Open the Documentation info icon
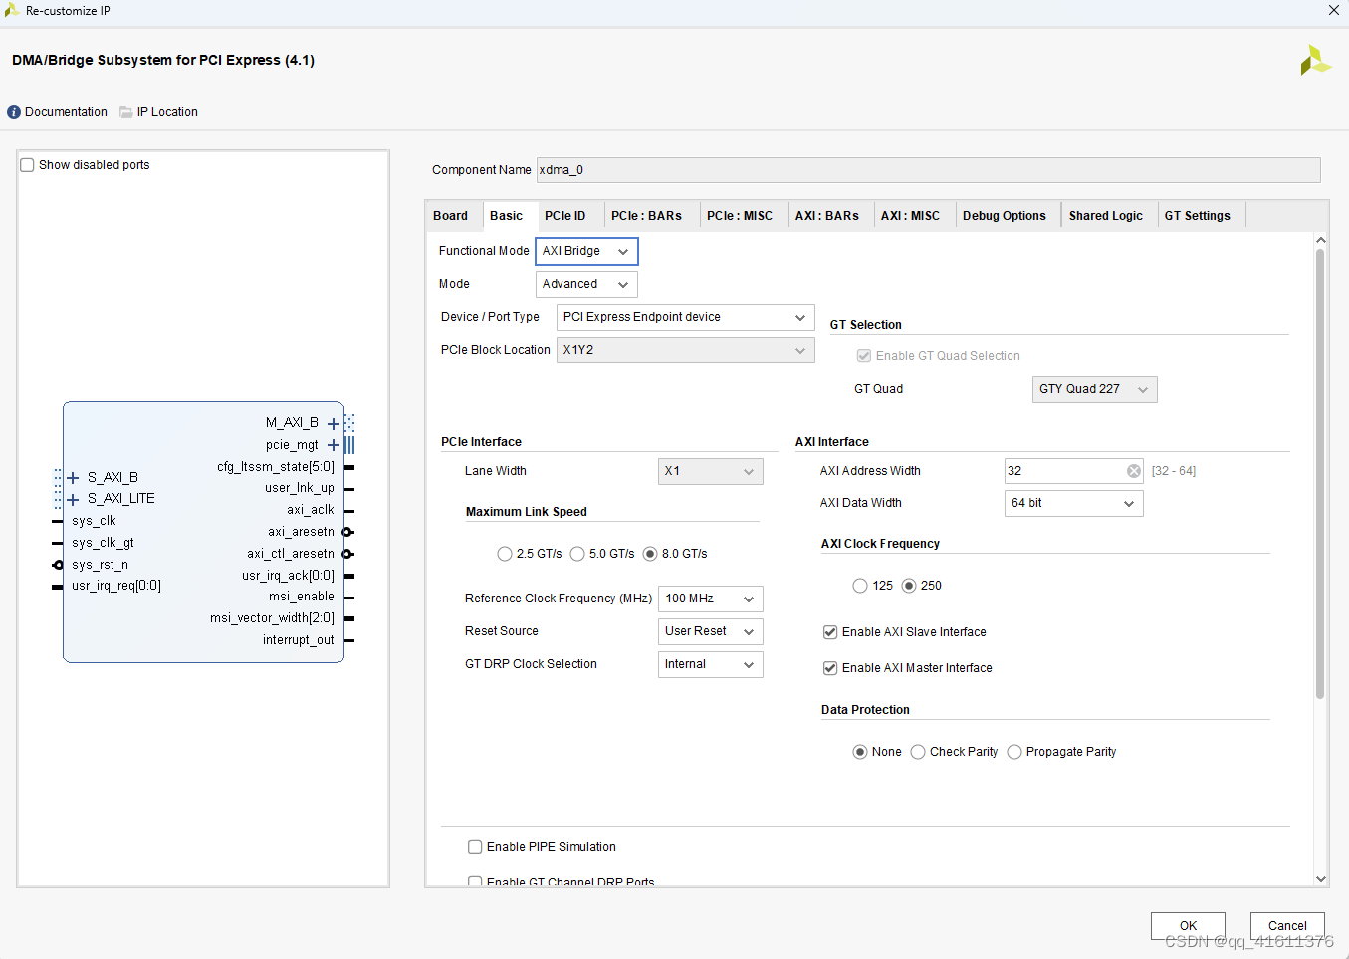The image size is (1349, 959). (x=14, y=112)
